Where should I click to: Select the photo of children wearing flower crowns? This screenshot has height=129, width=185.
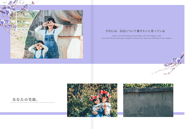(92, 100)
